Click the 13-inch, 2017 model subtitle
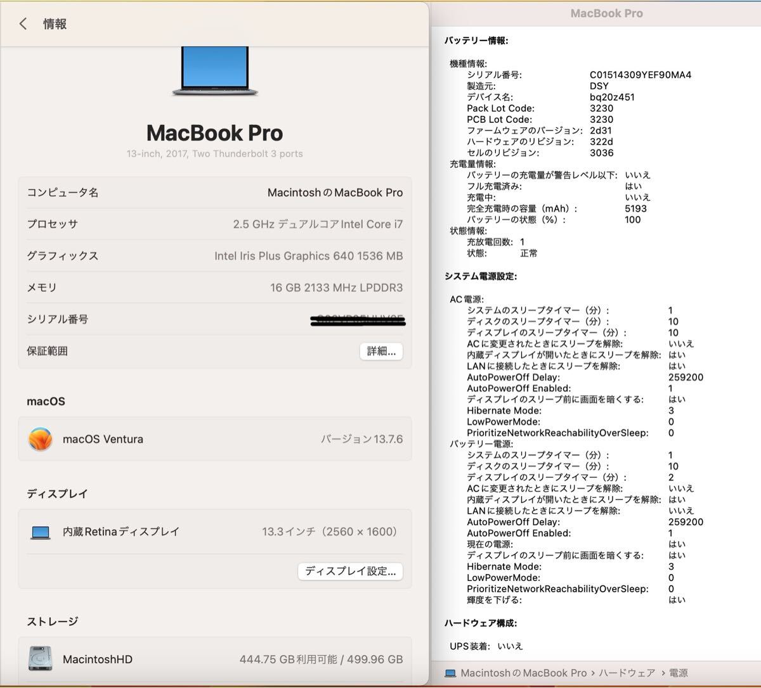 point(215,154)
